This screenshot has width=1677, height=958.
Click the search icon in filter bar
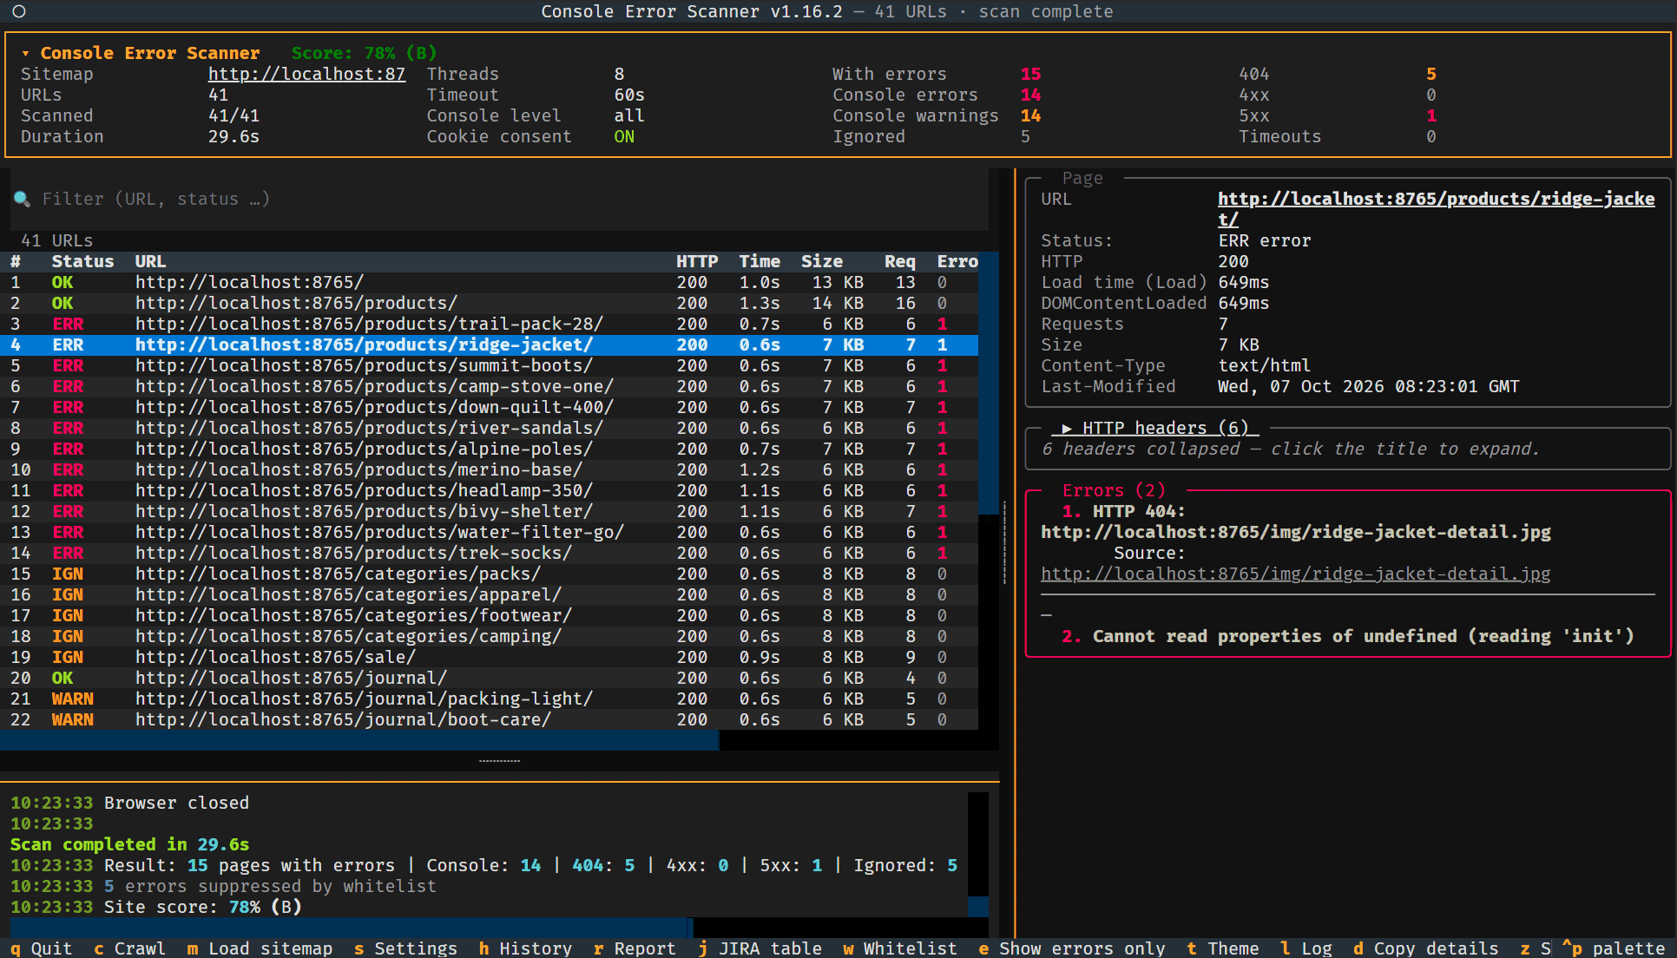tap(22, 199)
